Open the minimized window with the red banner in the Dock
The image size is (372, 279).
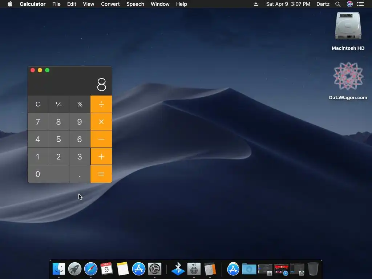pos(281,270)
